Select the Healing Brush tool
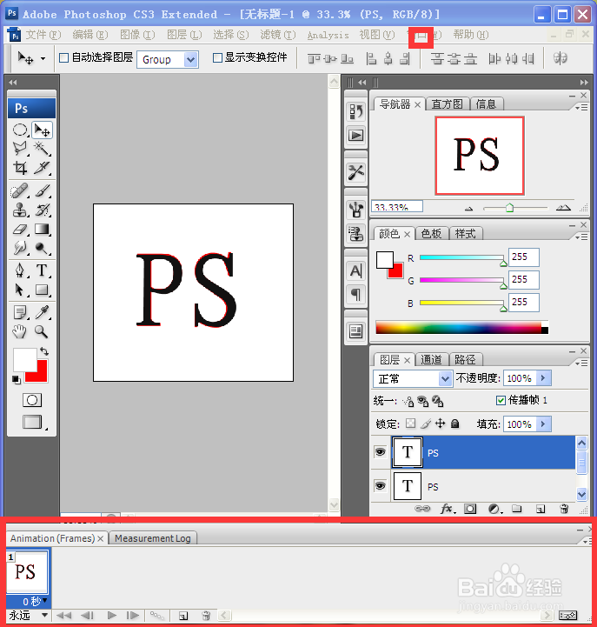This screenshot has height=627, width=597. tap(20, 190)
